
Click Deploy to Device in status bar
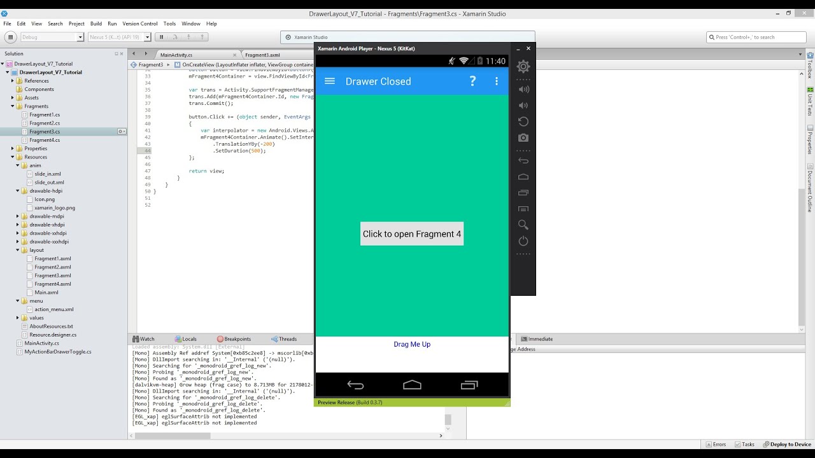coord(787,444)
